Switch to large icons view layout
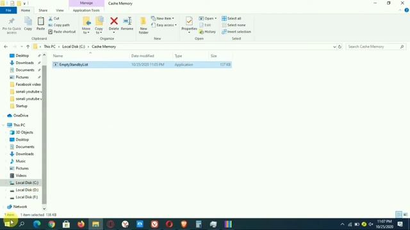The image size is (410, 230). click(x=405, y=215)
